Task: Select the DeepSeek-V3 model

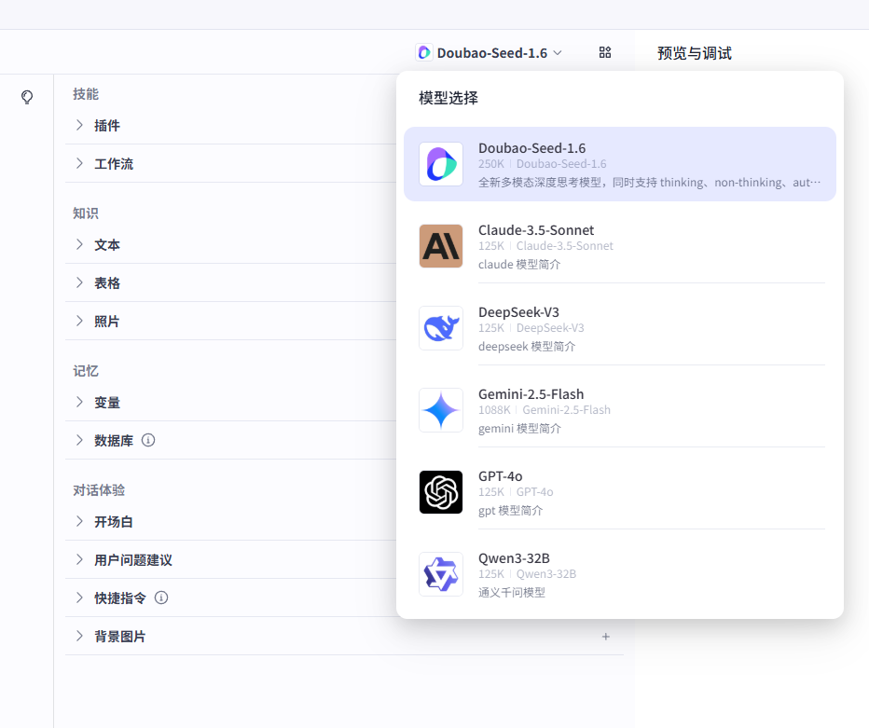Action: pos(620,328)
